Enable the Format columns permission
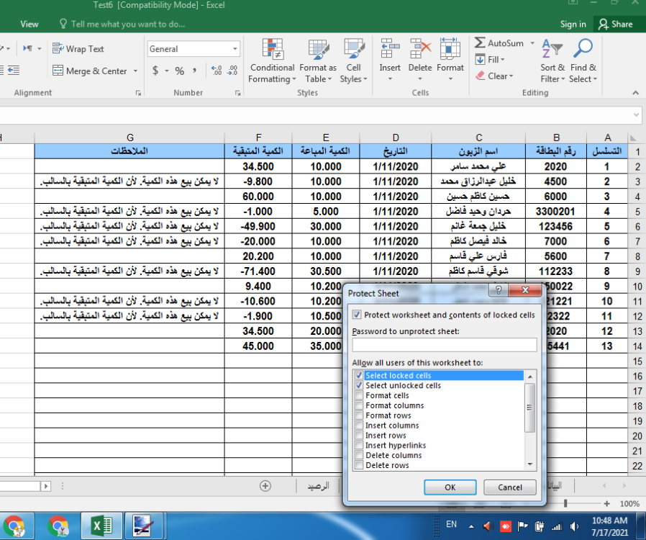Viewport: 646px width, 540px height. (x=359, y=405)
